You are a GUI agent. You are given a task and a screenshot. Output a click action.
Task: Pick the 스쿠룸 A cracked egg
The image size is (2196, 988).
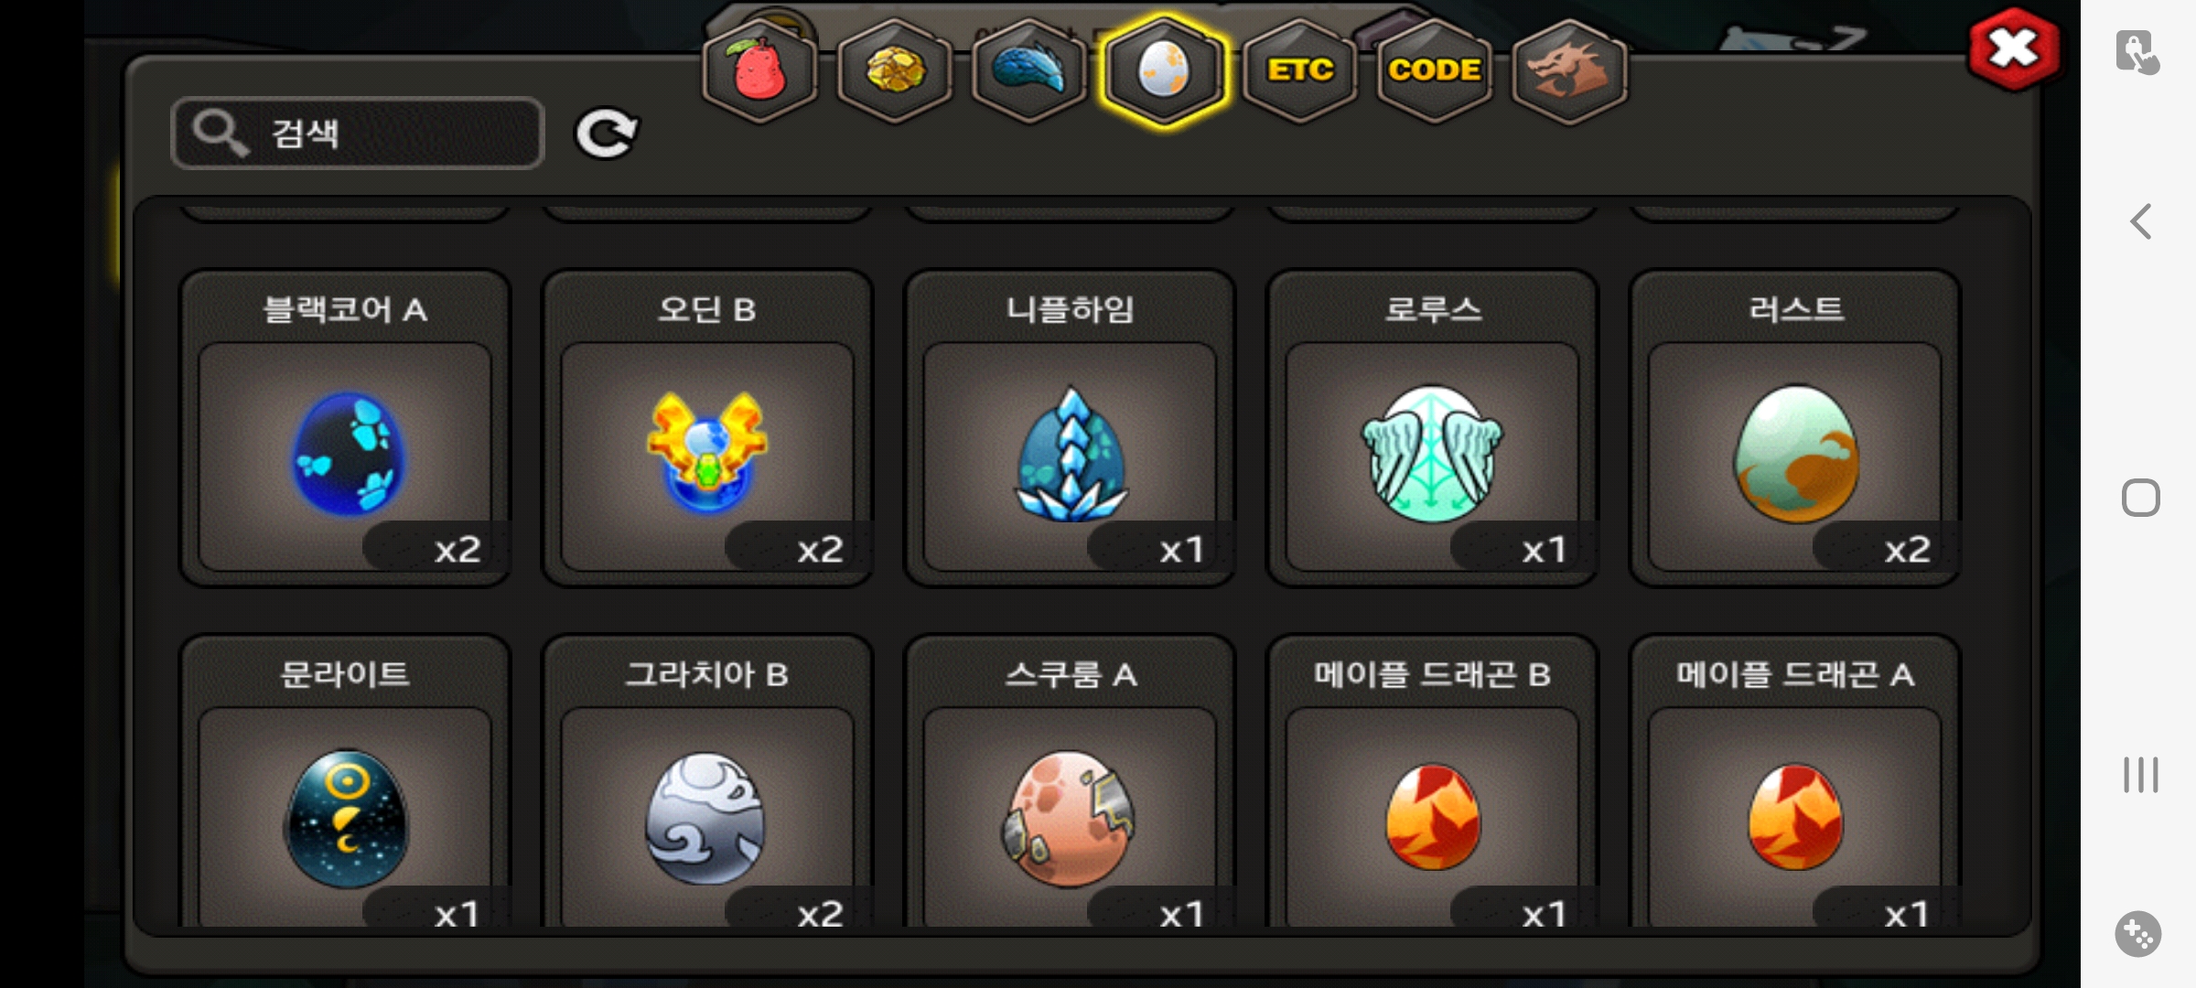(1070, 782)
